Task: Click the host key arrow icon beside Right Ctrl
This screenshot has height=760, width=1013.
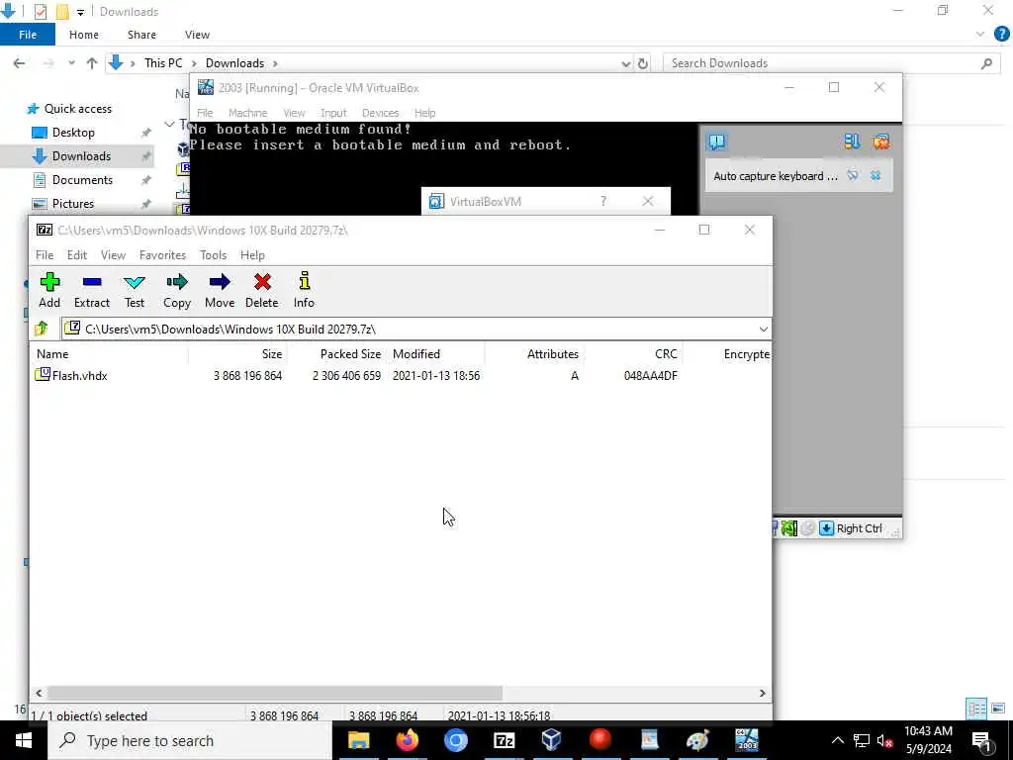Action: (x=826, y=528)
